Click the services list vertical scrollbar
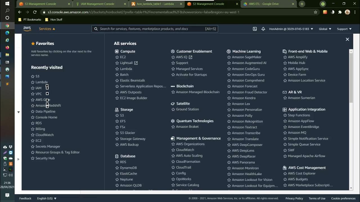 point(351,78)
